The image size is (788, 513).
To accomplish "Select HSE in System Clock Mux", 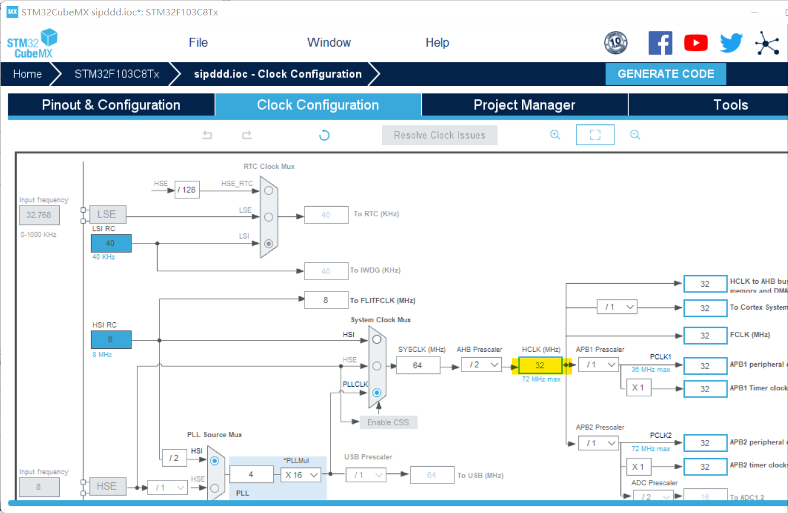I will pos(376,366).
